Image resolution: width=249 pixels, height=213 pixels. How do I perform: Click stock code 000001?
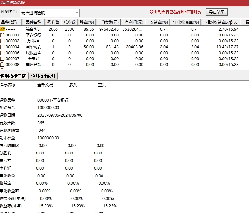[12, 35]
